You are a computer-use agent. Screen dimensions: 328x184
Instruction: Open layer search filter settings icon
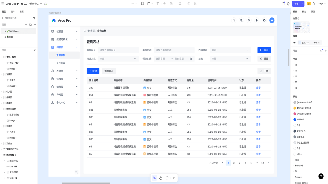click(34, 18)
